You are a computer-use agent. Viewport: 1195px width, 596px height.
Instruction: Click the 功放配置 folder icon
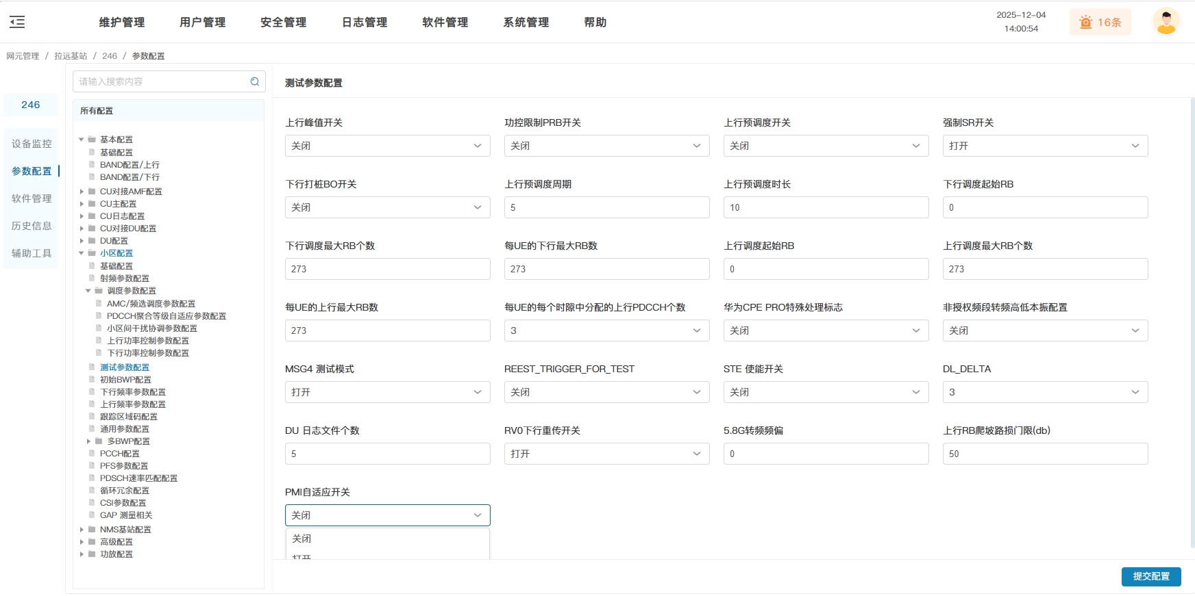[92, 554]
